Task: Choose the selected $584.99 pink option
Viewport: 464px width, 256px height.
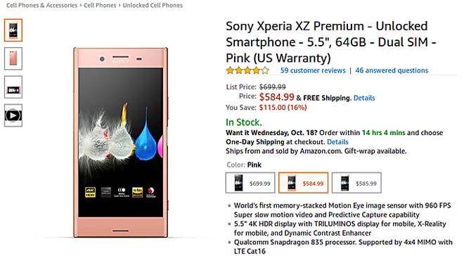Action: 303,183
